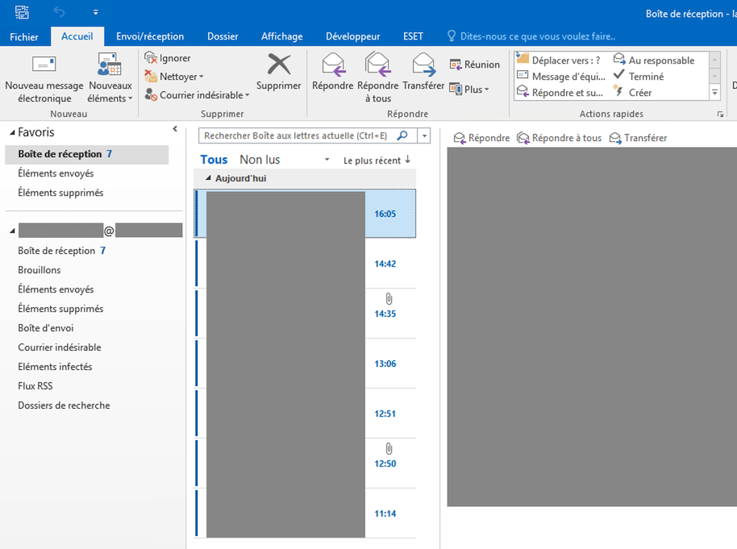
Task: Open the Brouillons folder
Action: [39, 270]
